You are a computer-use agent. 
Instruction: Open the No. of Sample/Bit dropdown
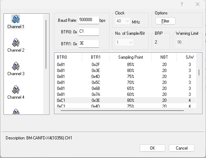pos(125,42)
